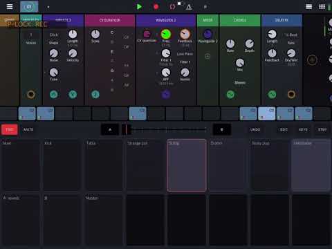
Task: Click the APF knob in Waveguide 2
Action: [x=166, y=73]
